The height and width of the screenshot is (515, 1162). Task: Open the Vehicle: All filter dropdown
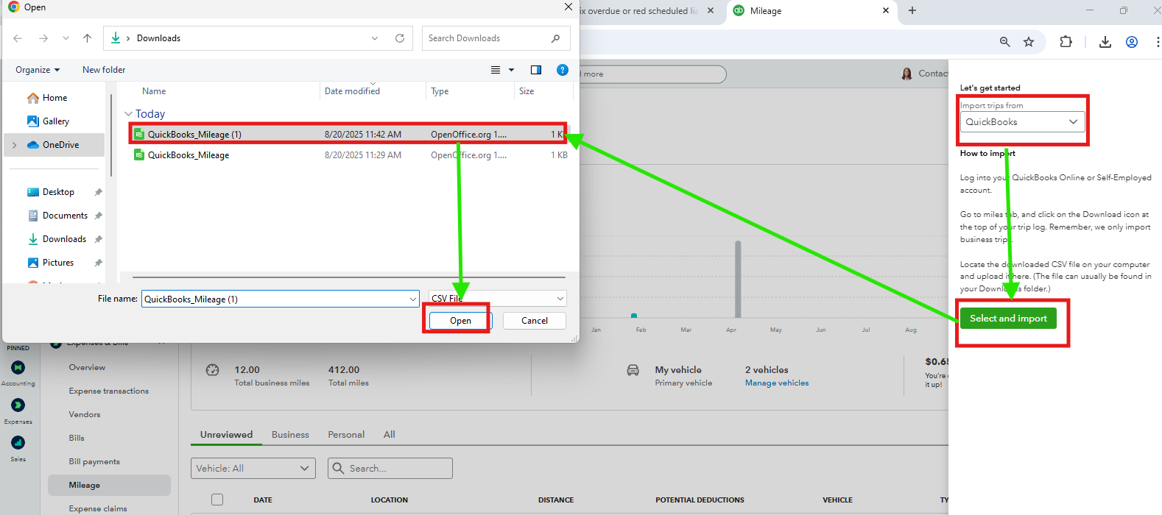pyautogui.click(x=253, y=468)
